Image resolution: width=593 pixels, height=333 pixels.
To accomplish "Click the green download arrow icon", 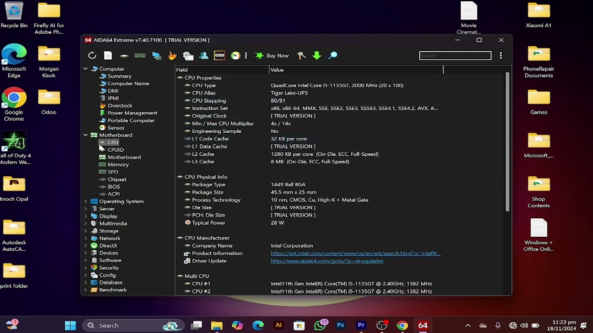I will pyautogui.click(x=317, y=55).
